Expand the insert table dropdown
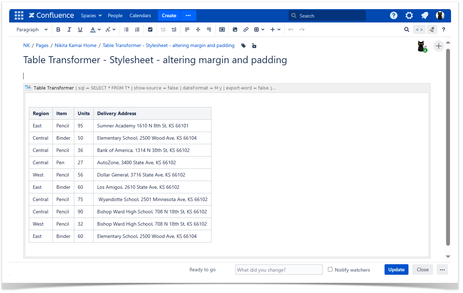This screenshot has height=293, width=463. point(259,30)
